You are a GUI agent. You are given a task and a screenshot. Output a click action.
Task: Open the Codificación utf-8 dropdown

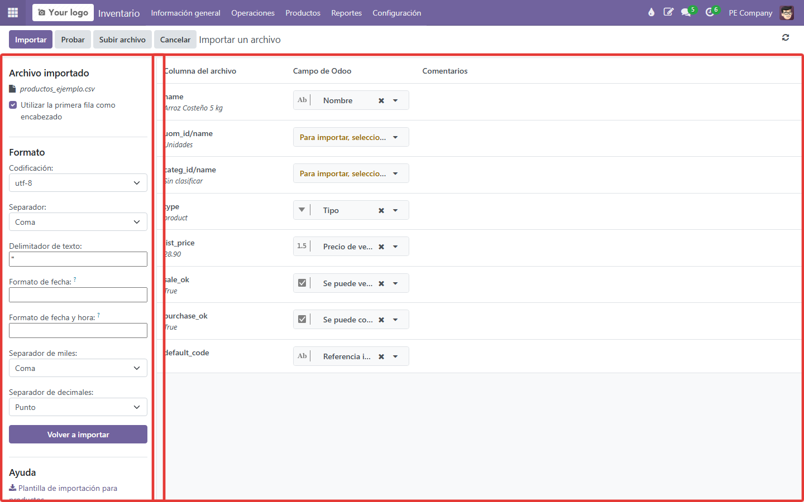[78, 183]
